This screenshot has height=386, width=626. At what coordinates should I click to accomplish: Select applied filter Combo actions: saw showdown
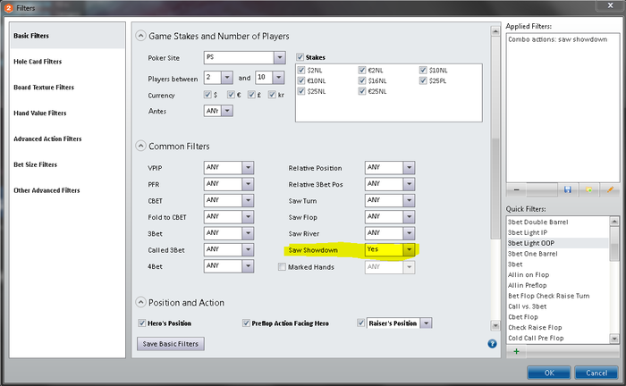point(558,39)
